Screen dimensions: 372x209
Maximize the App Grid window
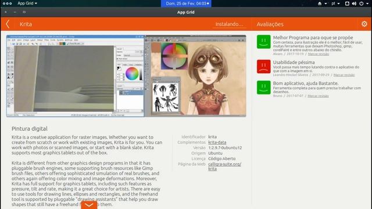pyautogui.click(x=24, y=12)
